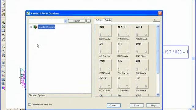Select the BSI standards button

[123, 48]
